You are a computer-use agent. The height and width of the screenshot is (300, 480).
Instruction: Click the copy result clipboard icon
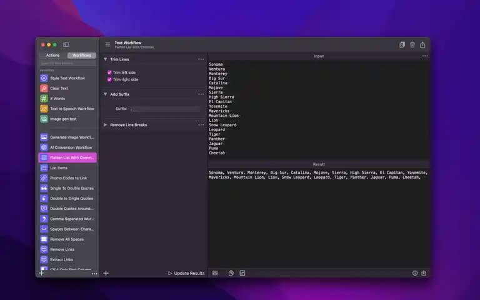click(x=231, y=273)
